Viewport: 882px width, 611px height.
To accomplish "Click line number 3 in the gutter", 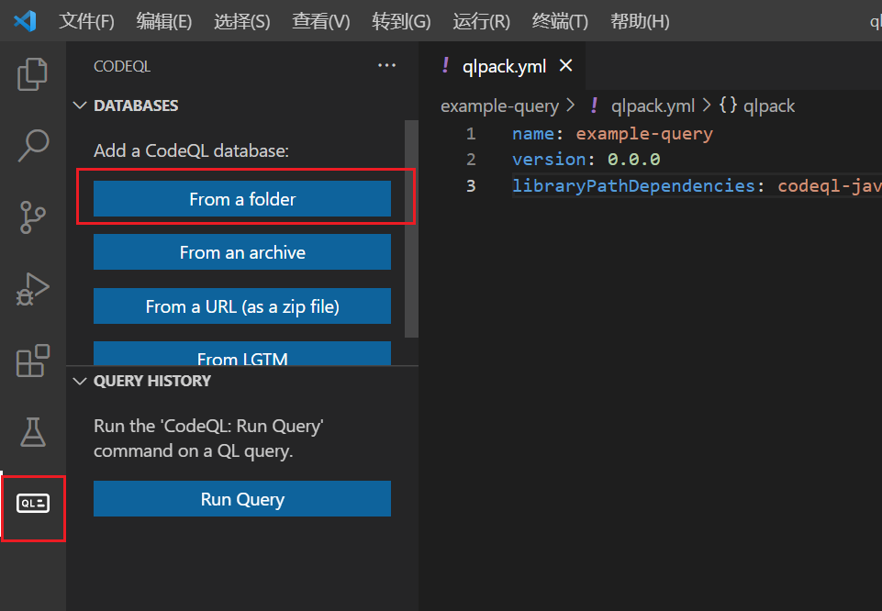I will (471, 186).
